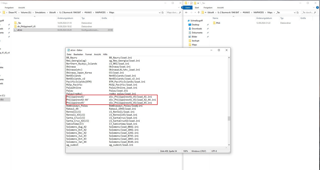The height and width of the screenshot is (170, 320).
Task: Collapse ribbon chevron in Maps window
Action: (x=179, y=7)
